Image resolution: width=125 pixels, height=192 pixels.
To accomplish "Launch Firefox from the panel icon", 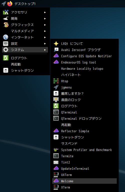I will [x=10, y=3].
